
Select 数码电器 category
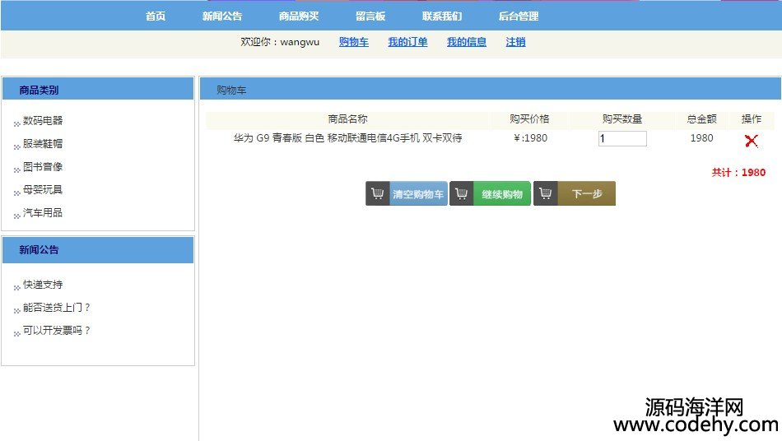point(42,121)
